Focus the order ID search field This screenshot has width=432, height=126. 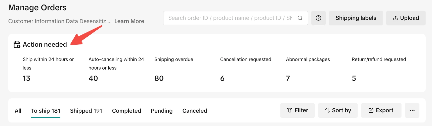pos(230,18)
